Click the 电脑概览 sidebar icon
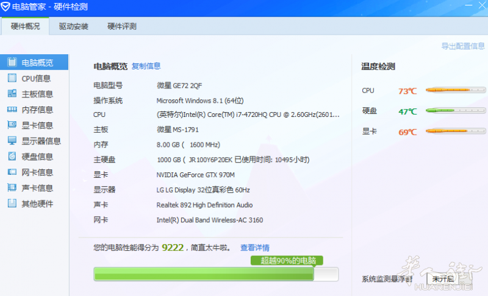 [12, 62]
